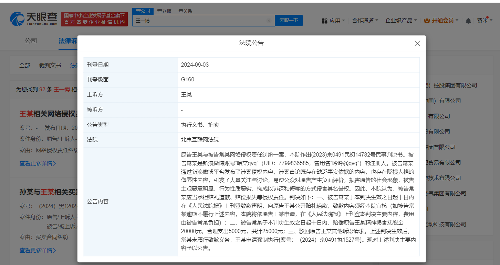
Task: Switch to the 查老板 search tab
Action: pos(164,11)
